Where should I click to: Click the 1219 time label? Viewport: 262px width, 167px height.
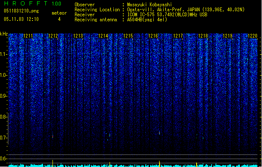[x=228, y=36]
